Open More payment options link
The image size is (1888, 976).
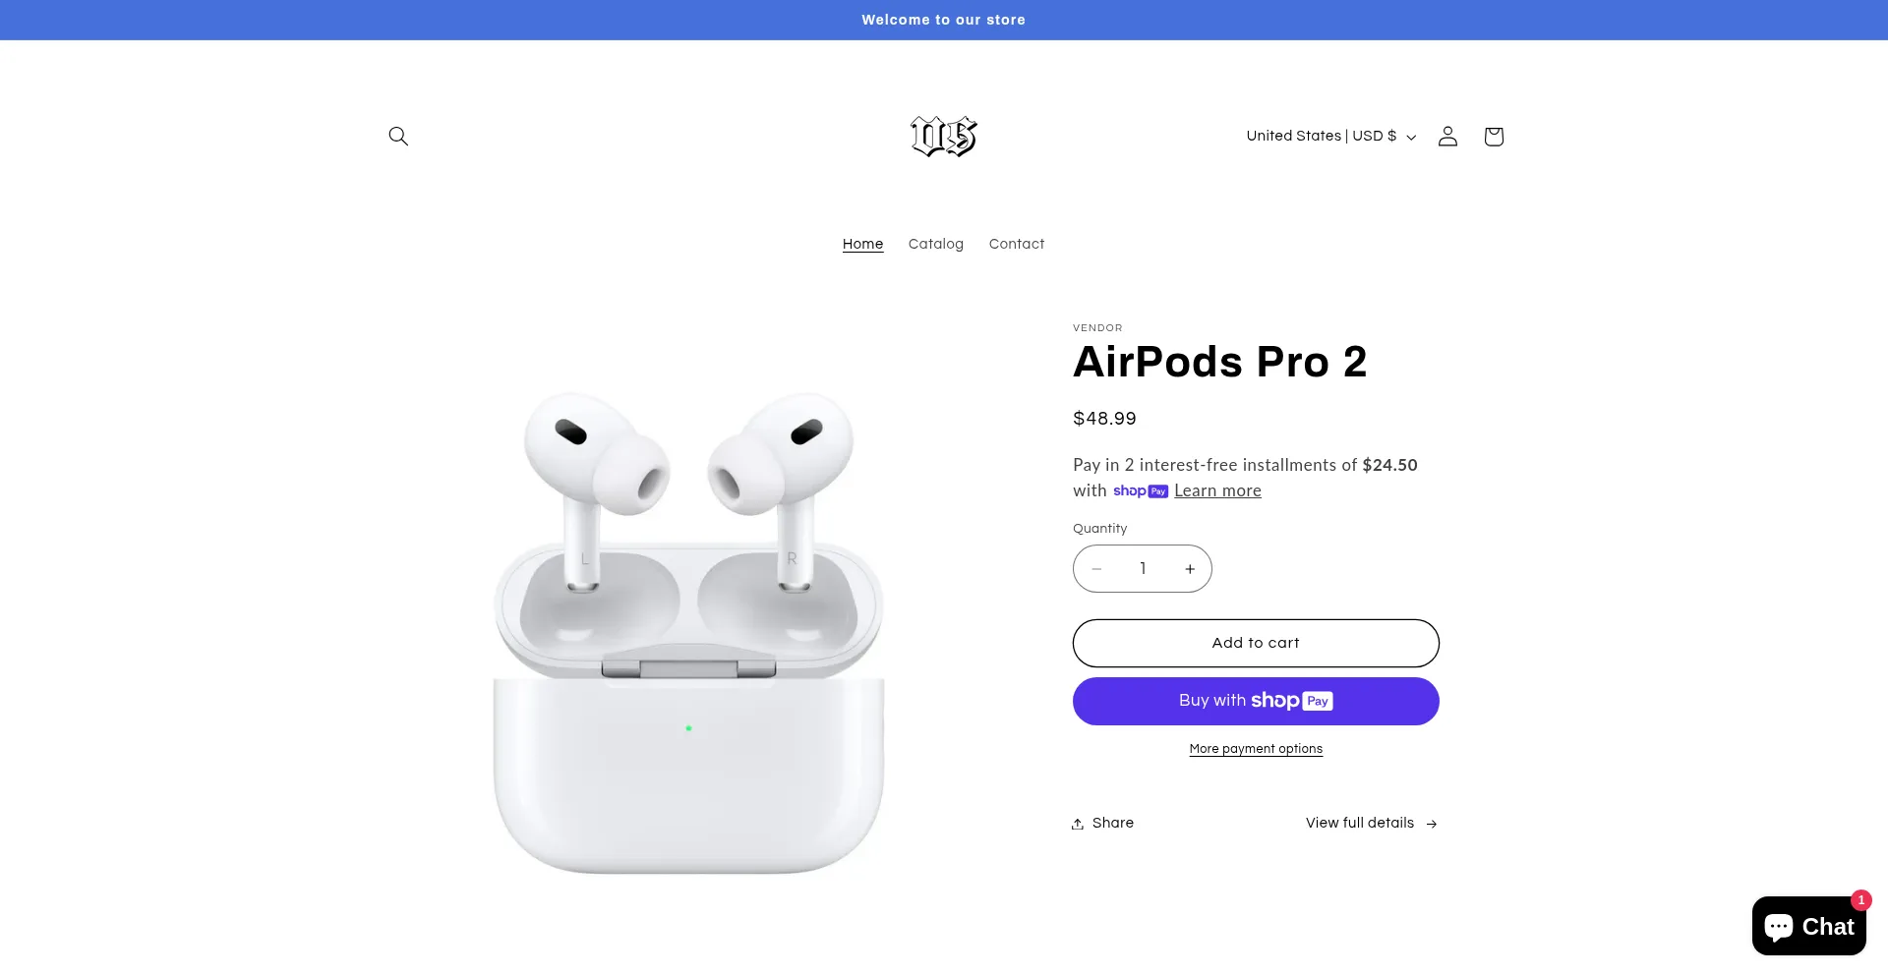point(1256,749)
